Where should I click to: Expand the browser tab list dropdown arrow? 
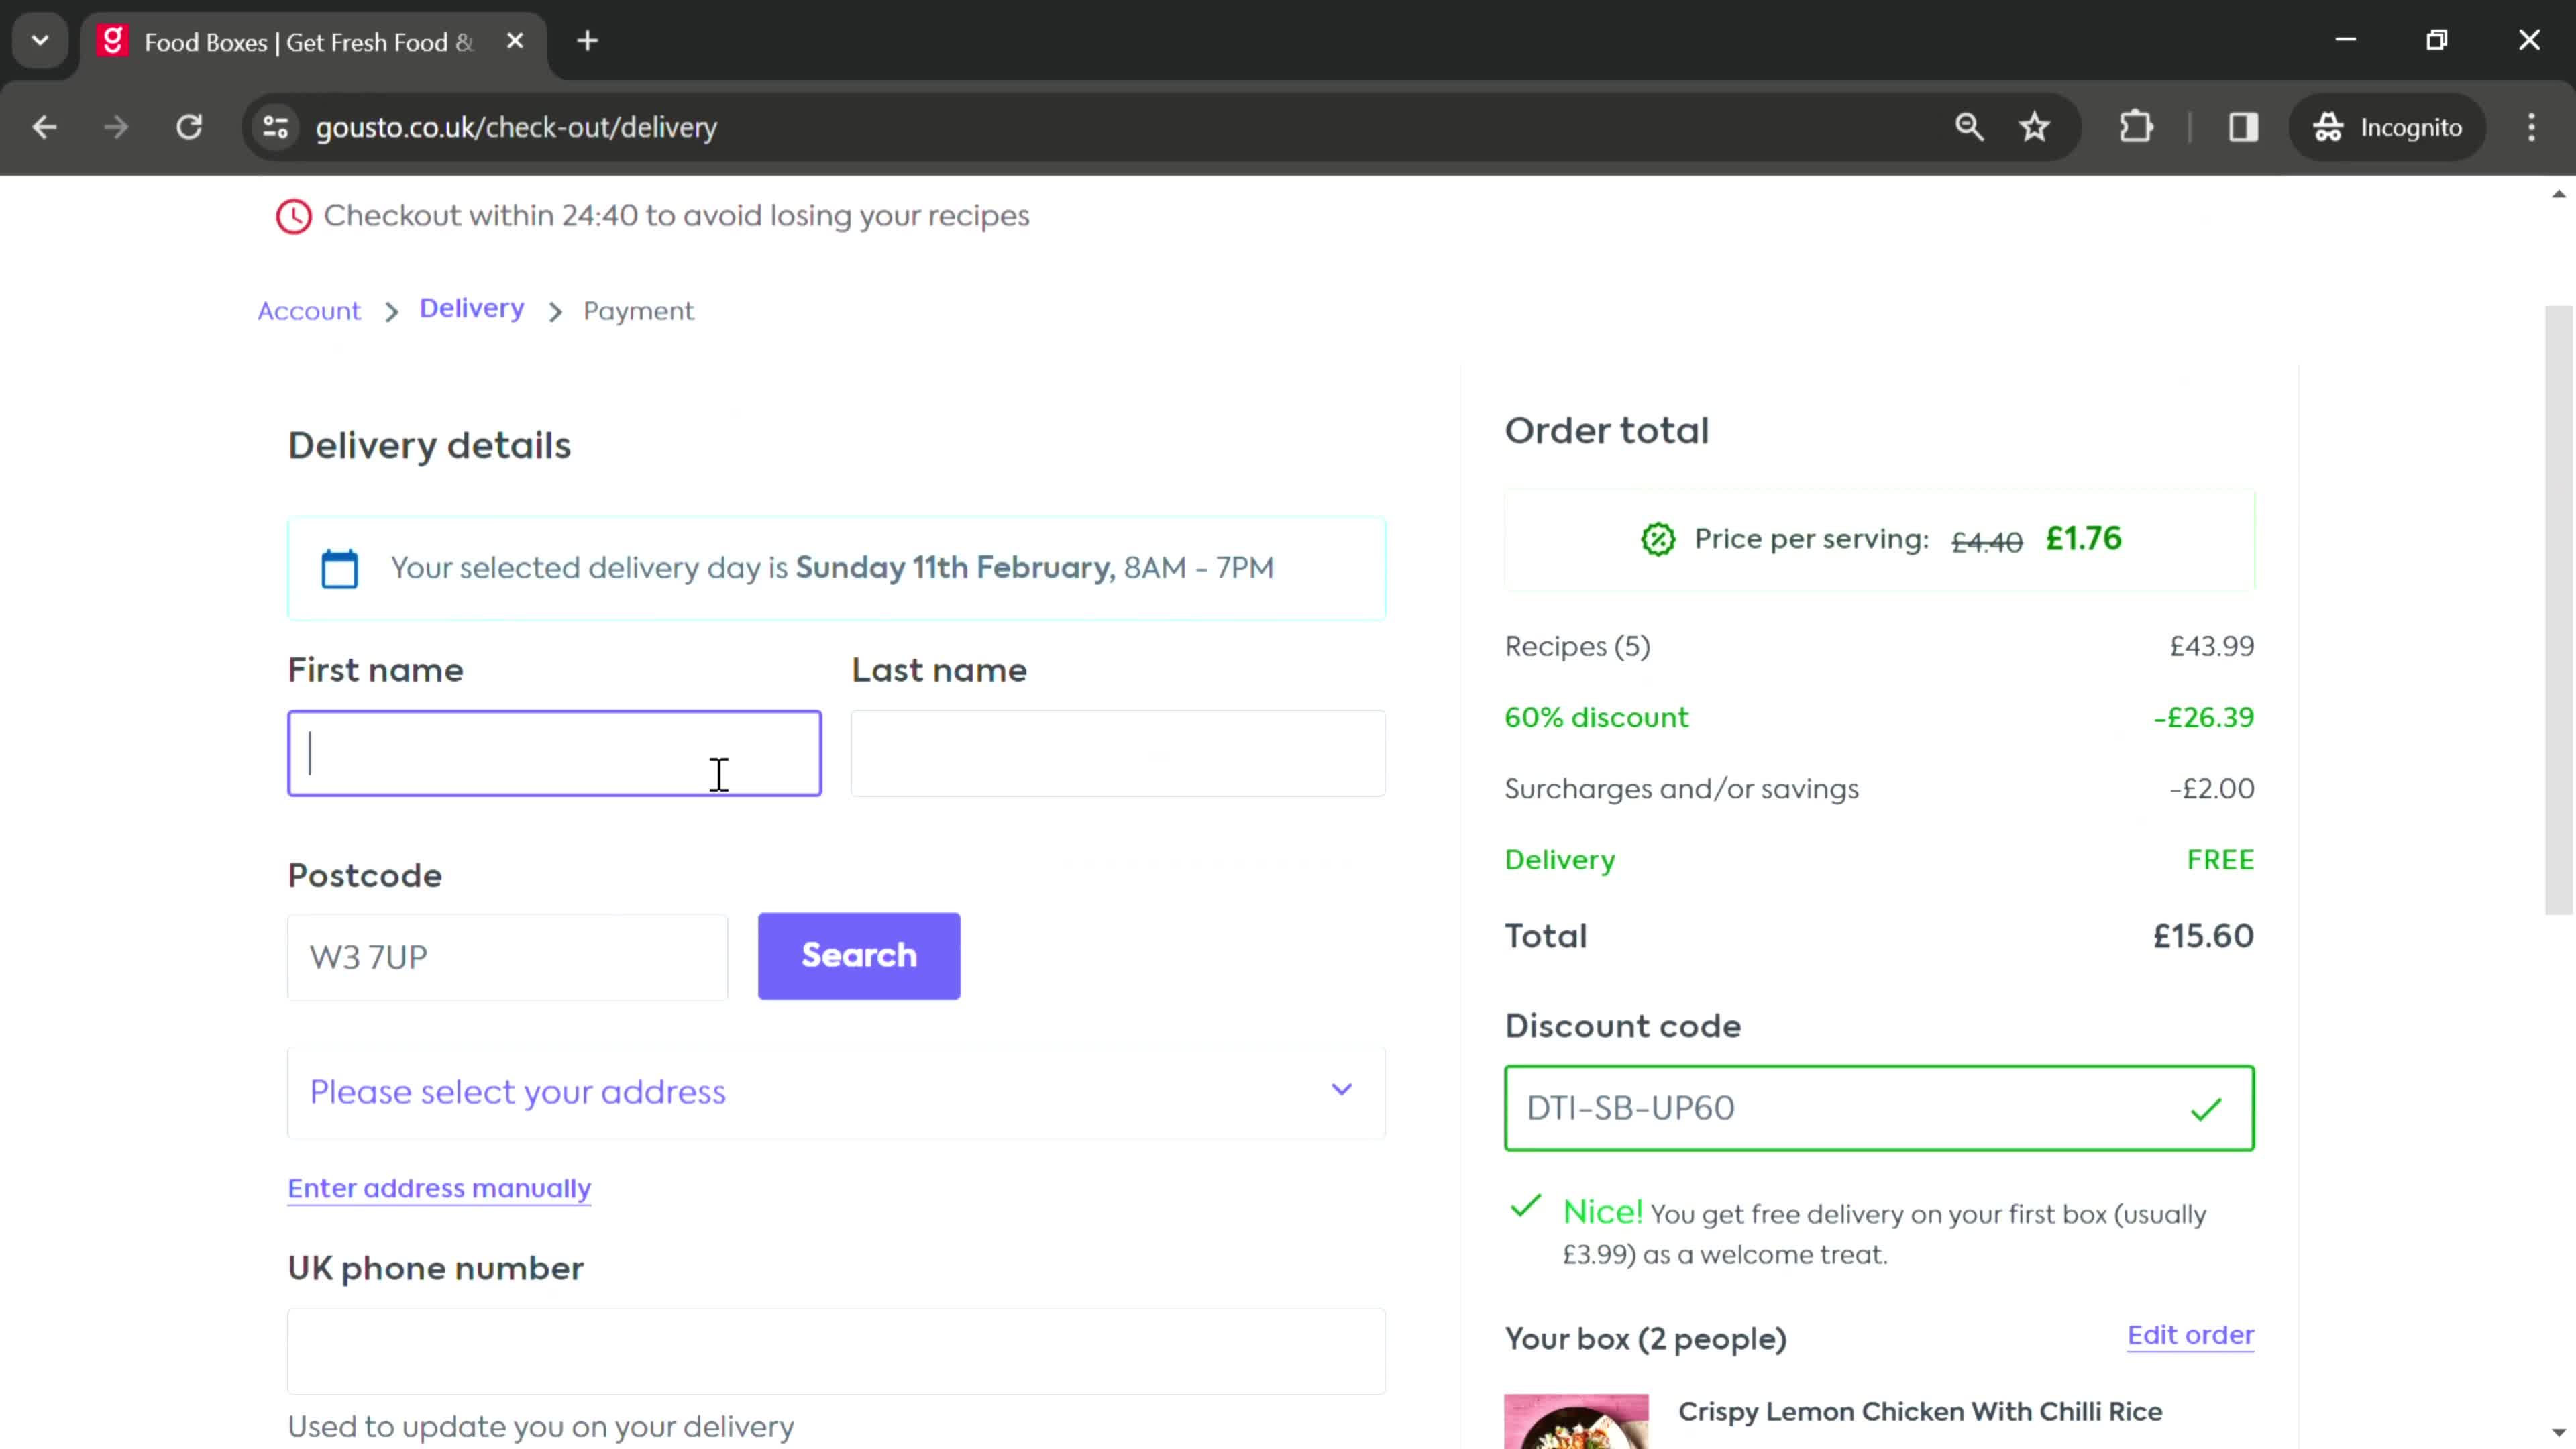pos(39,39)
